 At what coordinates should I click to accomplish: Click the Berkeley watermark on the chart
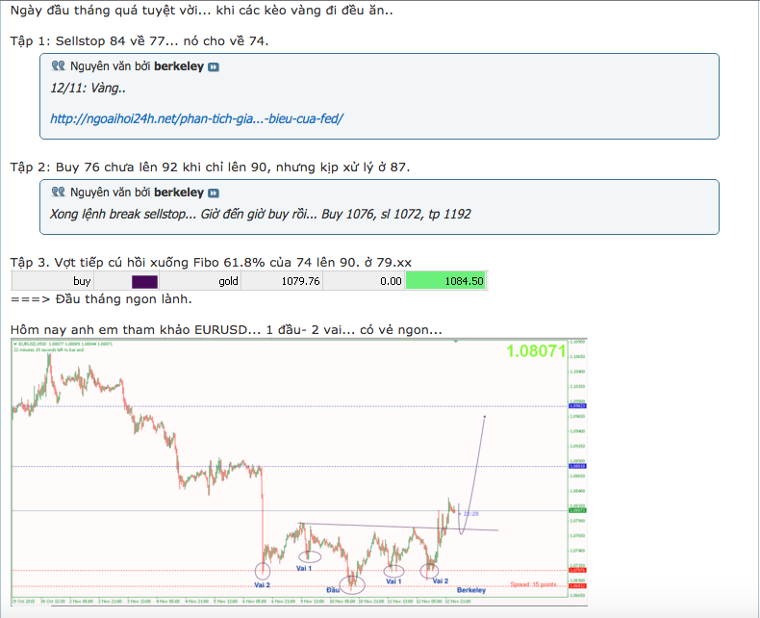[470, 589]
